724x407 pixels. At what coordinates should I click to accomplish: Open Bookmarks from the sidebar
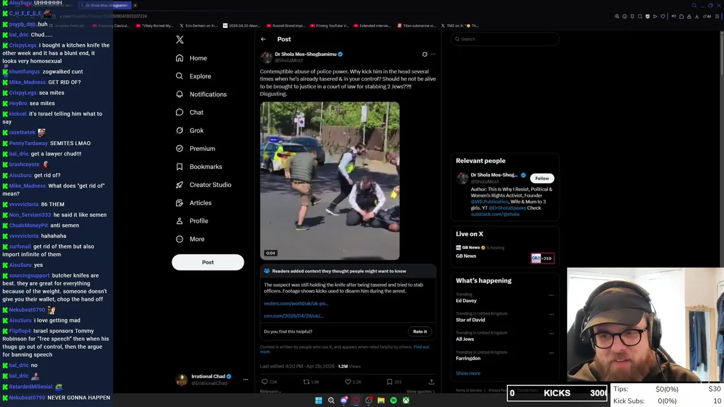pyautogui.click(x=199, y=167)
